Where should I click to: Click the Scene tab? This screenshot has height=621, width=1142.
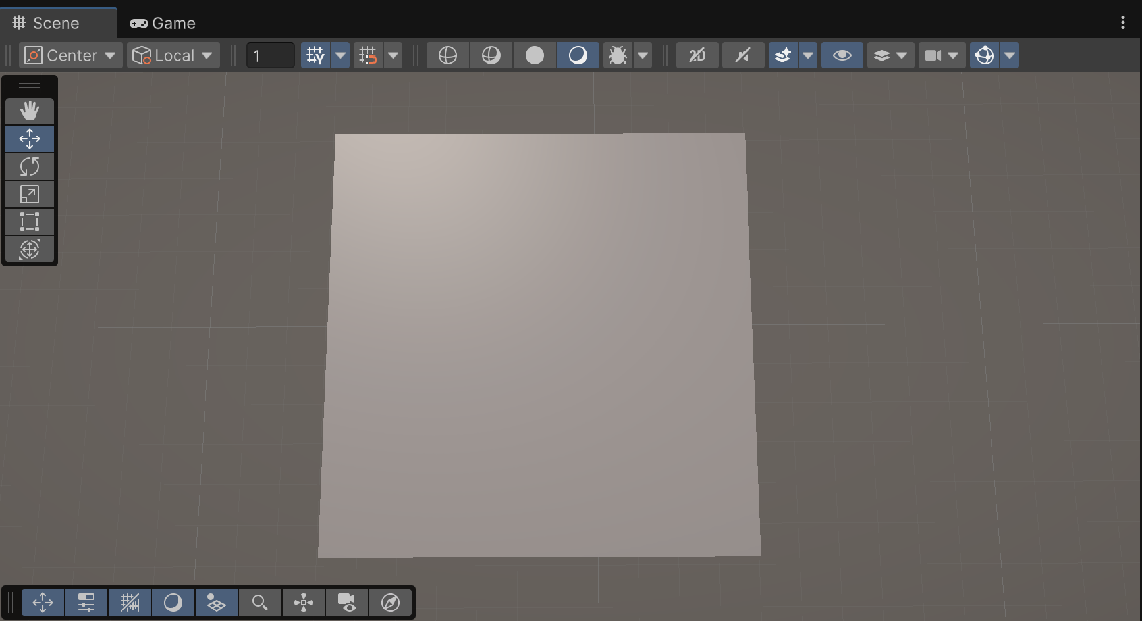(x=56, y=22)
